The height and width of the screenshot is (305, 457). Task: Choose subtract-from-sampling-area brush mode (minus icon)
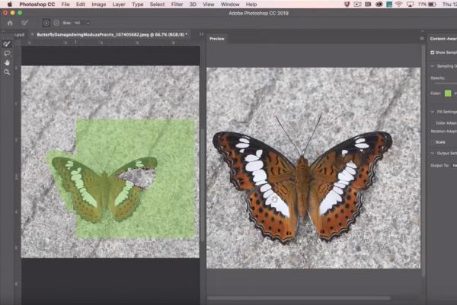58,23
